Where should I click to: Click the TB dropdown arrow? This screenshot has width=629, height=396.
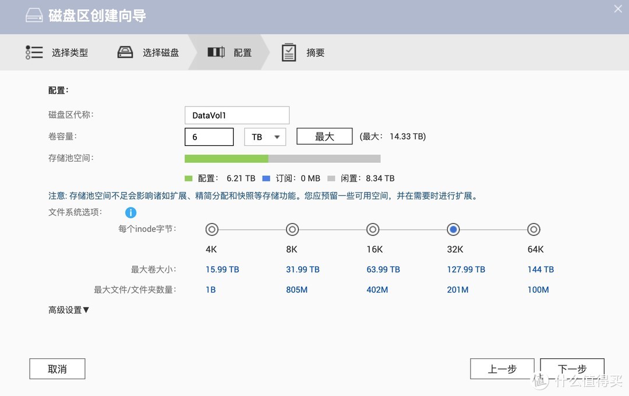(x=278, y=137)
